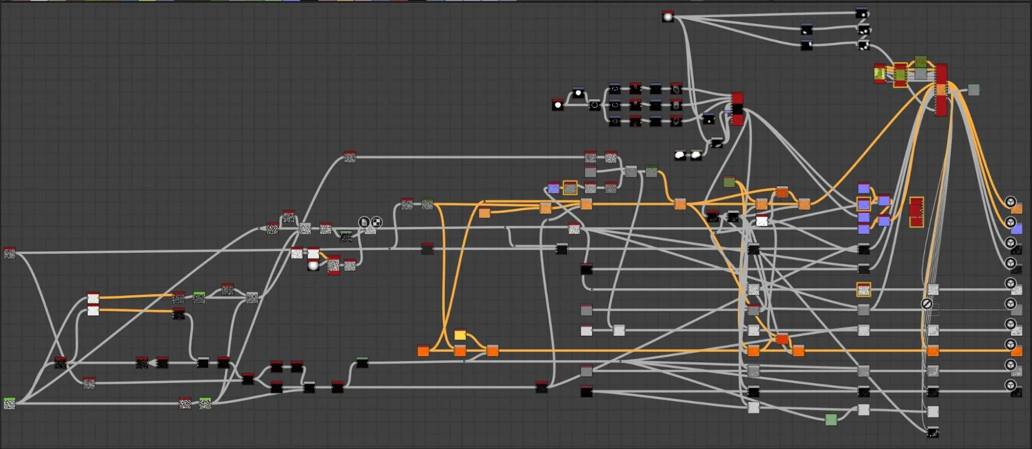The width and height of the screenshot is (1032, 449).
Task: Click the output cube icon above the purple output node
Action: click(x=1010, y=222)
